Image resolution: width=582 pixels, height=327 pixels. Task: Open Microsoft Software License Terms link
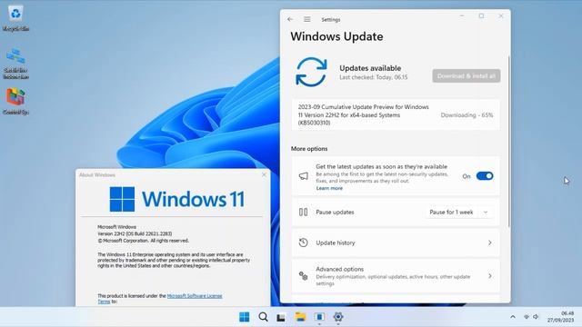(x=195, y=296)
